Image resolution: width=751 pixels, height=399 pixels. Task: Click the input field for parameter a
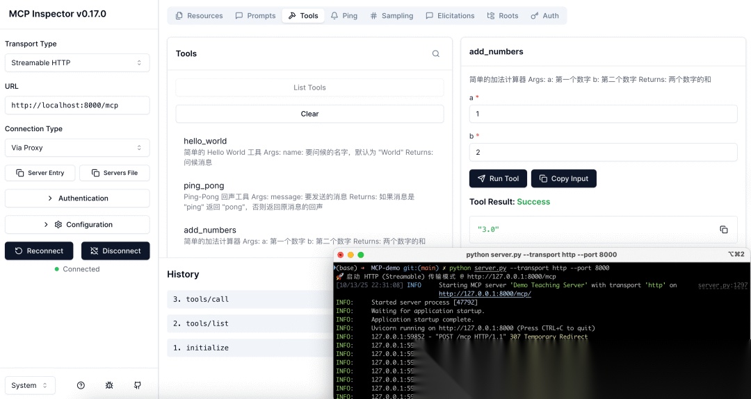tap(603, 114)
